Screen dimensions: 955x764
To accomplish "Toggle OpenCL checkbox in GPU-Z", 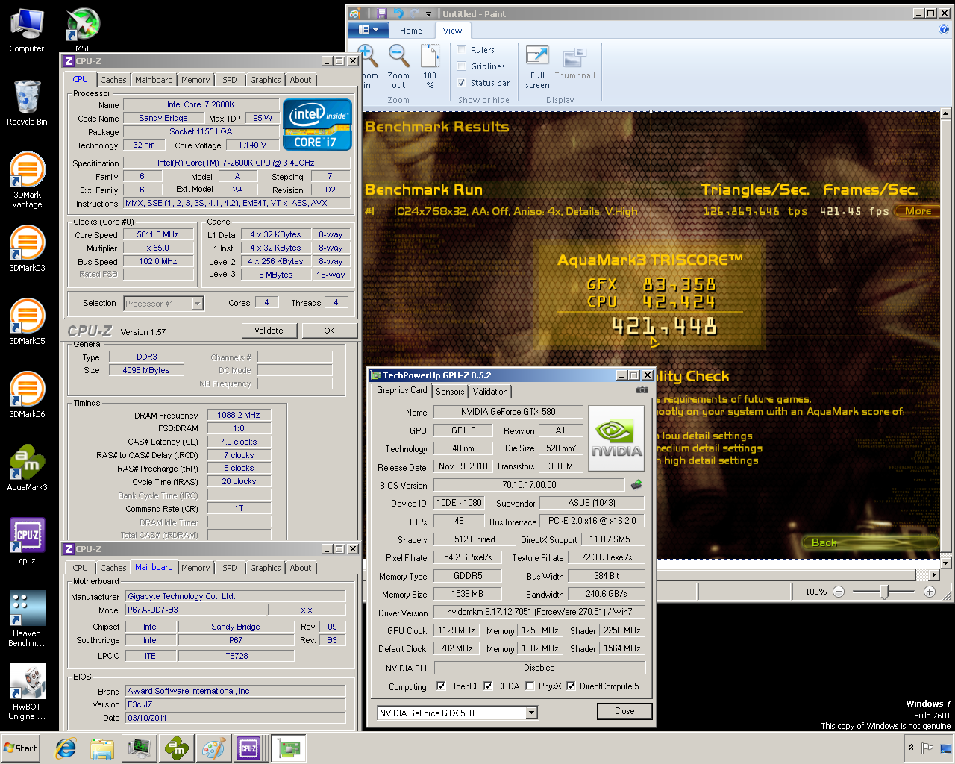I will (441, 686).
